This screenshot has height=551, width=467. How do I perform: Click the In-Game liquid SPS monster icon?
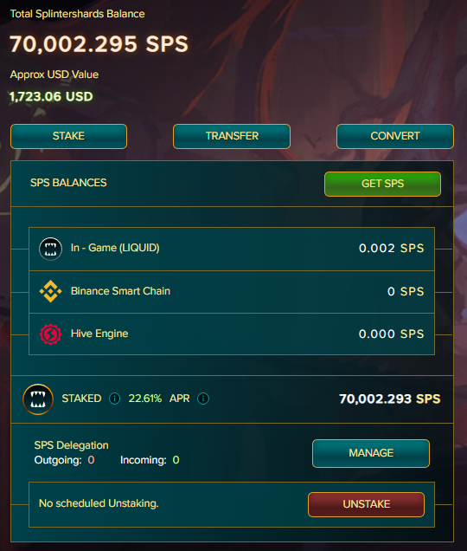[50, 250]
